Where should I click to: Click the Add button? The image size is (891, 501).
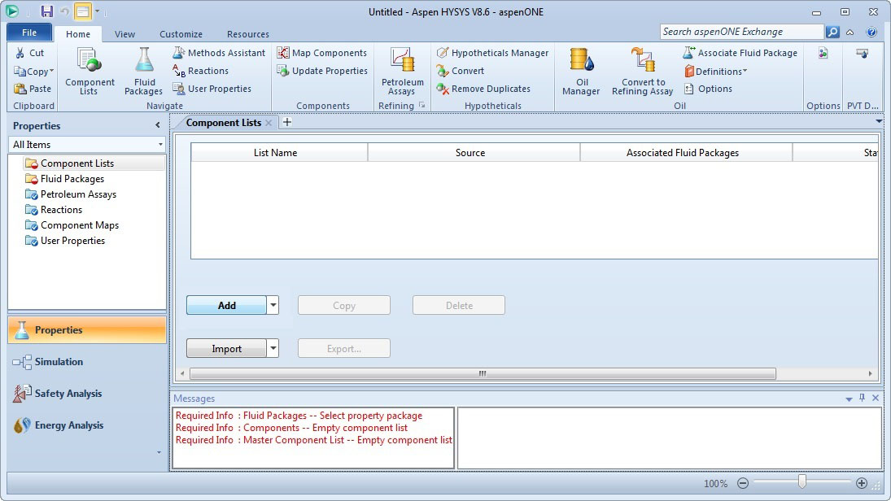[226, 305]
